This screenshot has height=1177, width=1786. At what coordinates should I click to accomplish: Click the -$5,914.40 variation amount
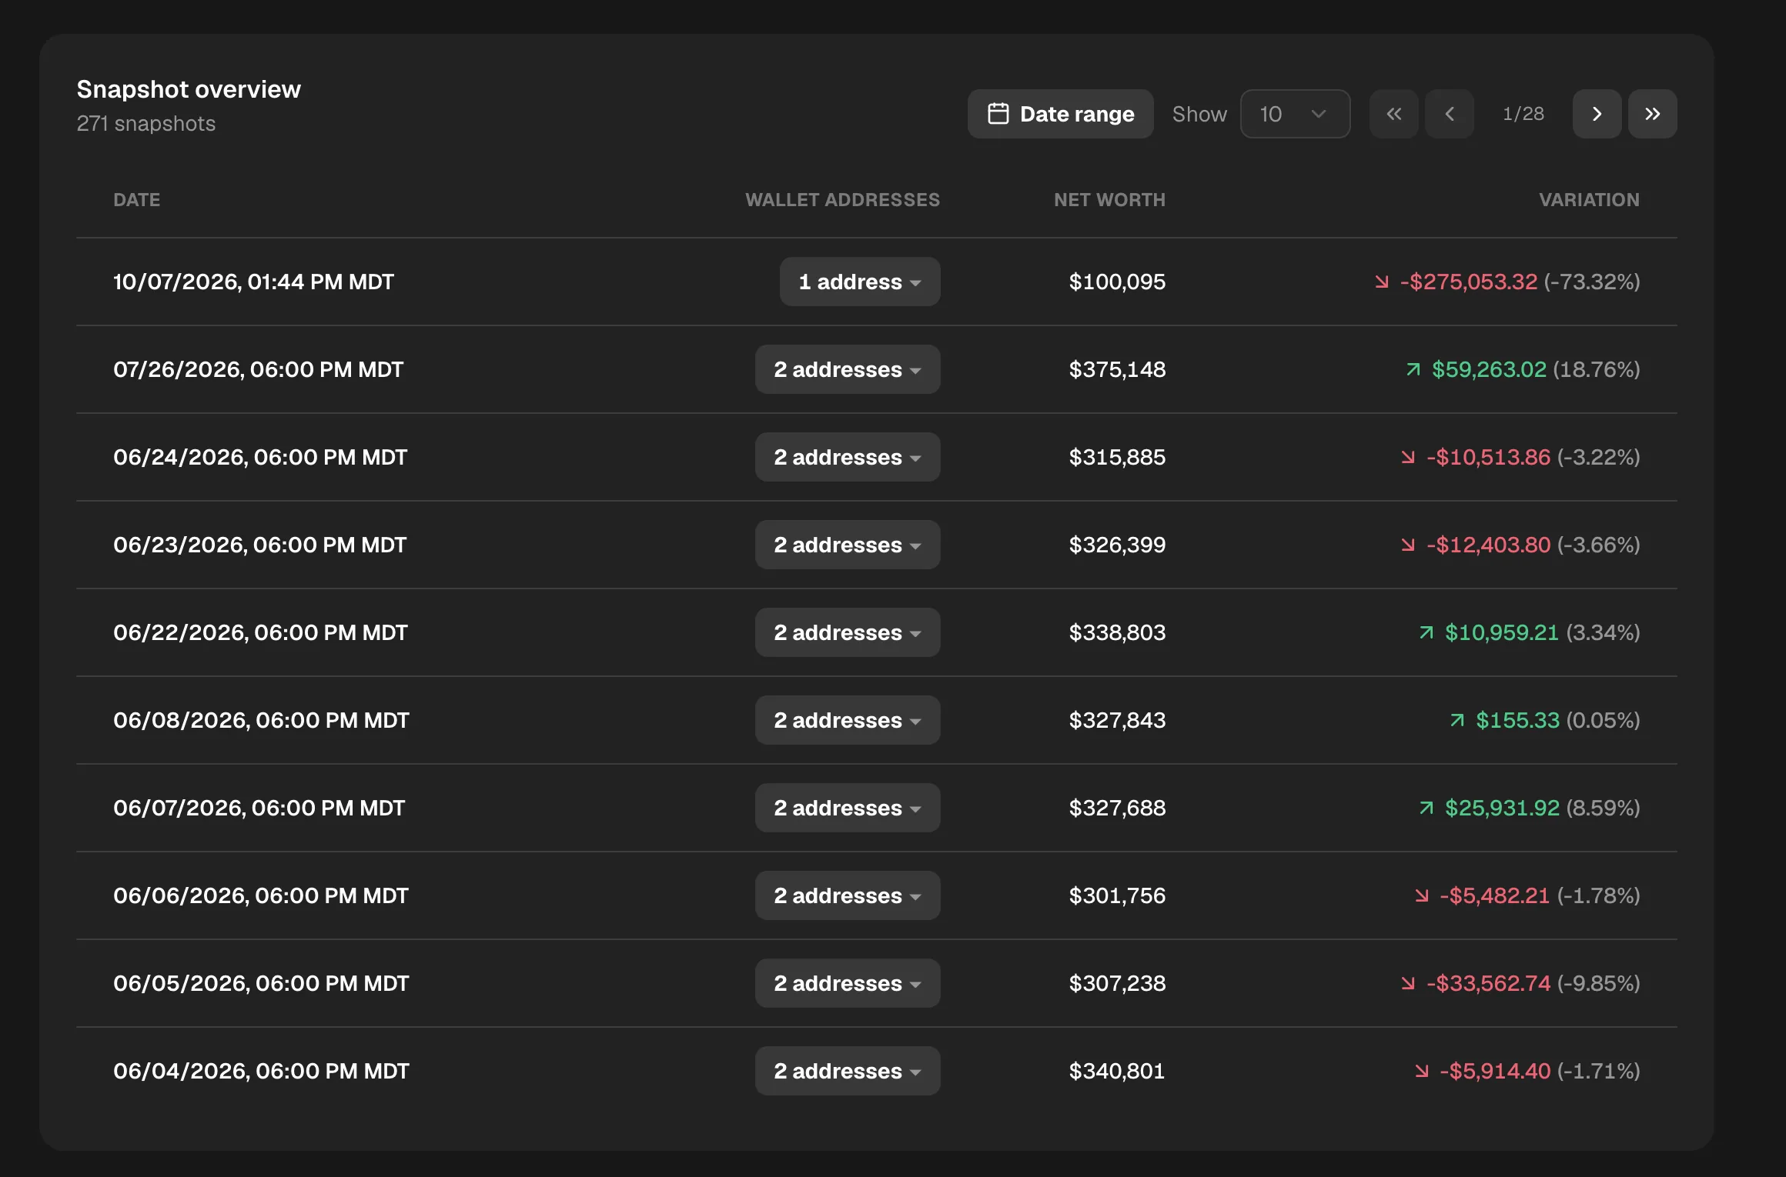pyautogui.click(x=1495, y=1071)
